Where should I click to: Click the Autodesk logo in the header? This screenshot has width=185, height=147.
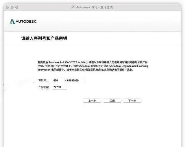coord(23,21)
